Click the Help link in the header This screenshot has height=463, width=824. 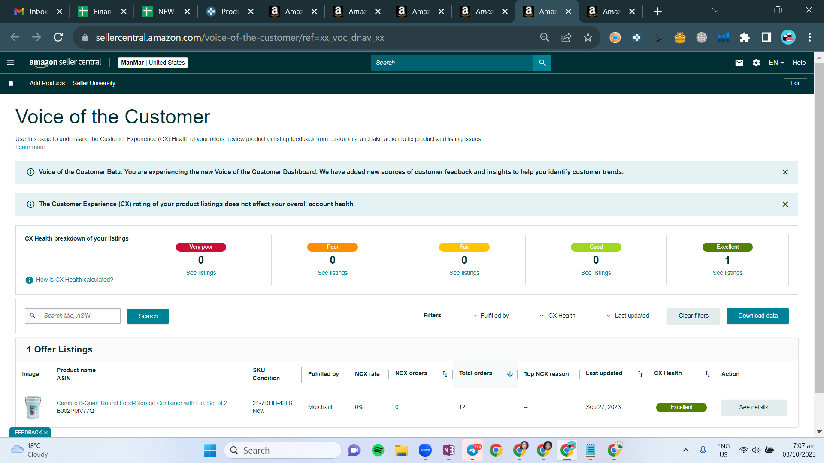(799, 63)
